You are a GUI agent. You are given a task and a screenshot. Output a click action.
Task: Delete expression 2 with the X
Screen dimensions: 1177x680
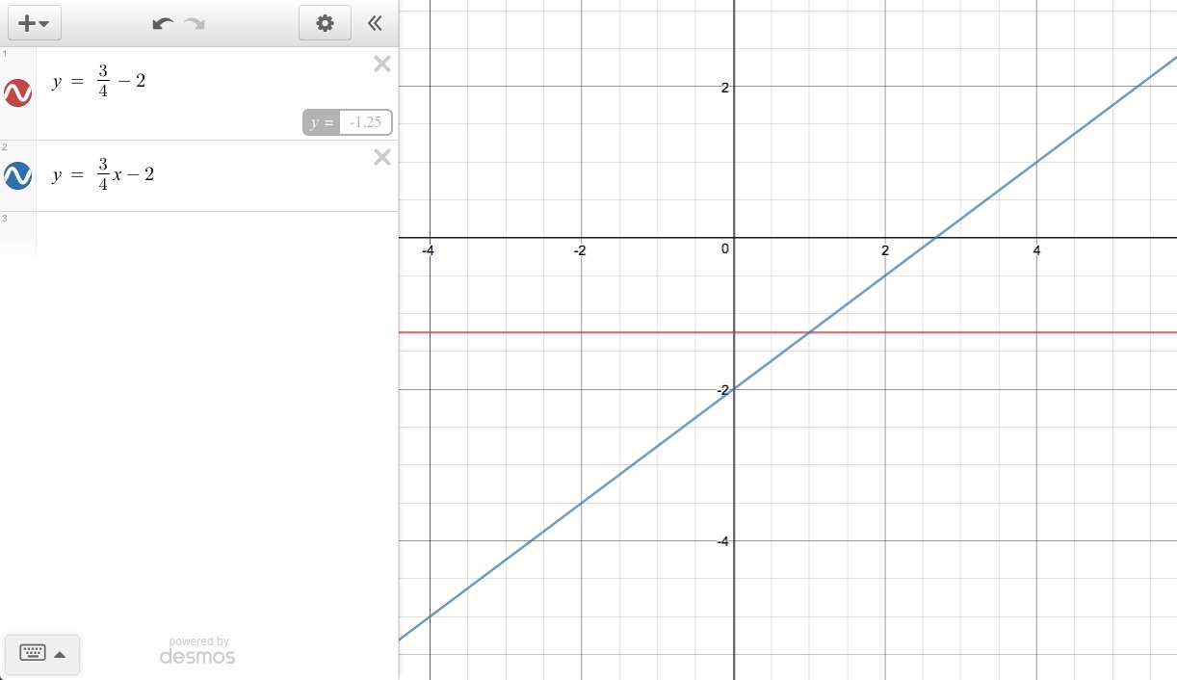coord(382,157)
